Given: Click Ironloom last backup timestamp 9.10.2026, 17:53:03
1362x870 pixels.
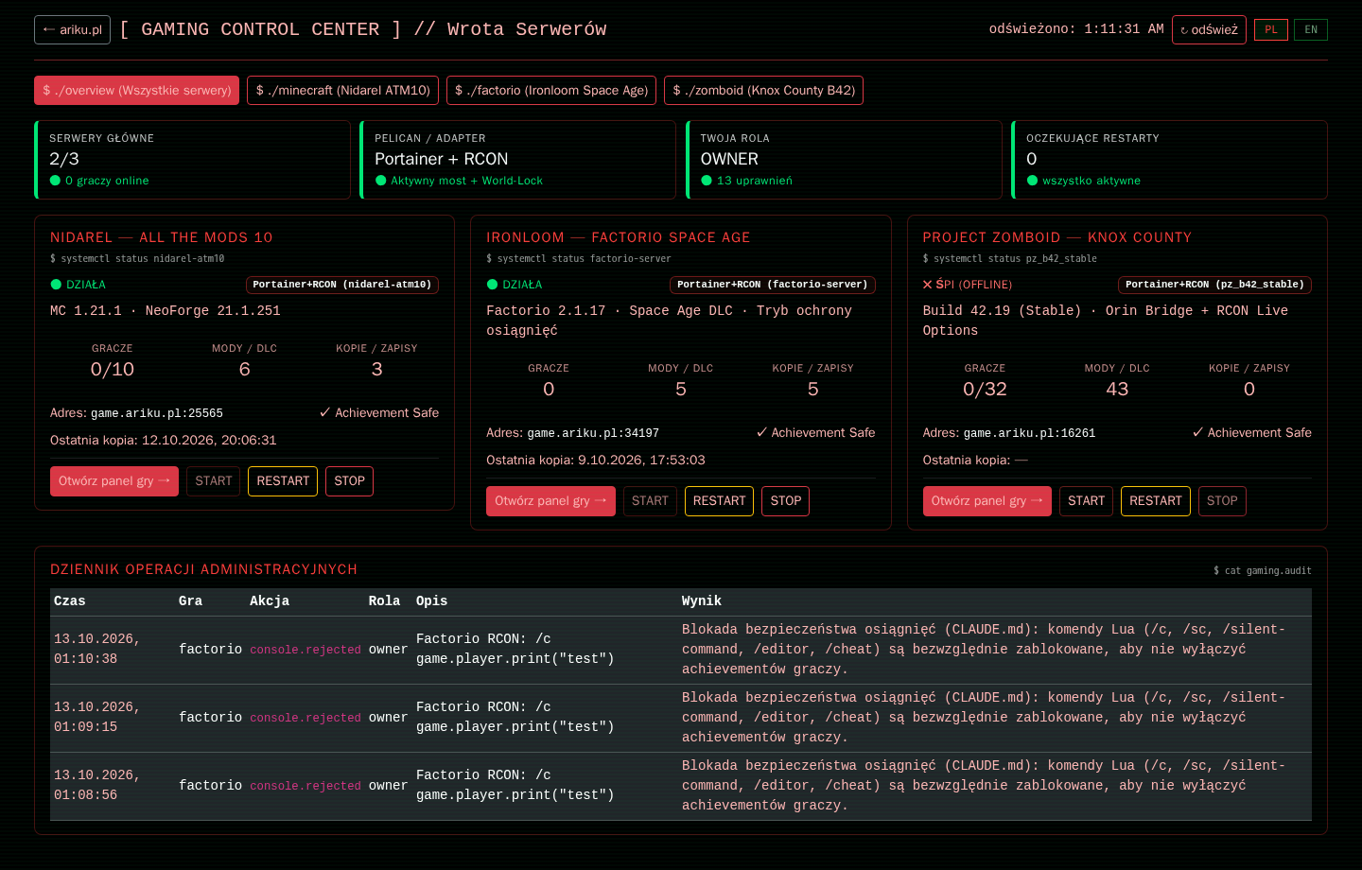Looking at the screenshot, I should (x=641, y=461).
